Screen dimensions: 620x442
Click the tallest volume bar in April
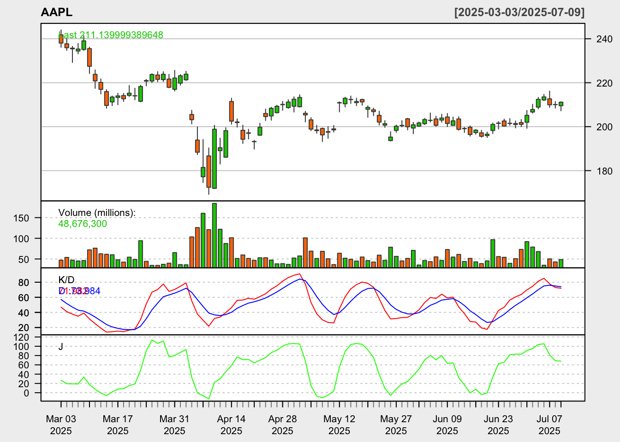(215, 235)
